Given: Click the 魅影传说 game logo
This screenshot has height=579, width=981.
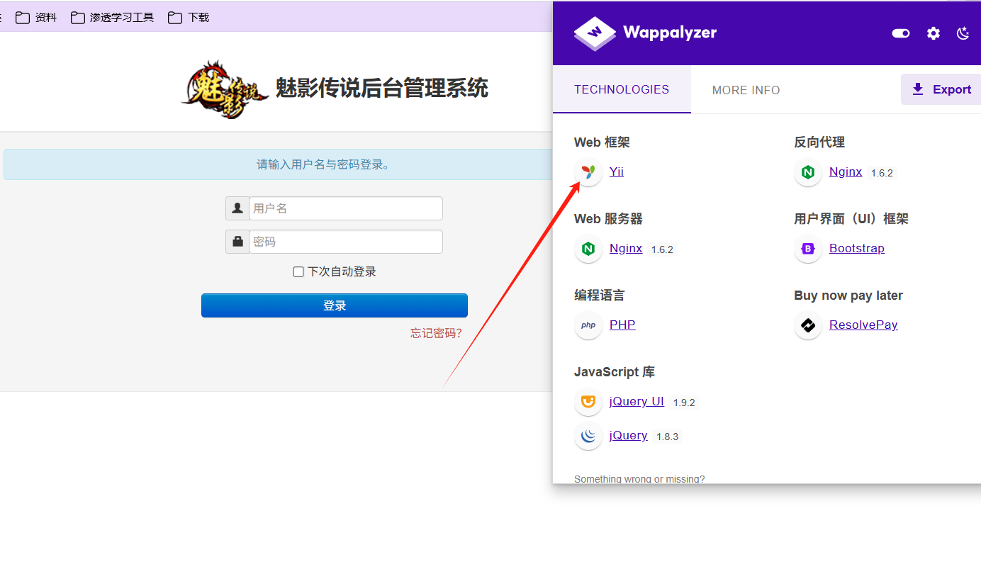Looking at the screenshot, I should point(224,89).
